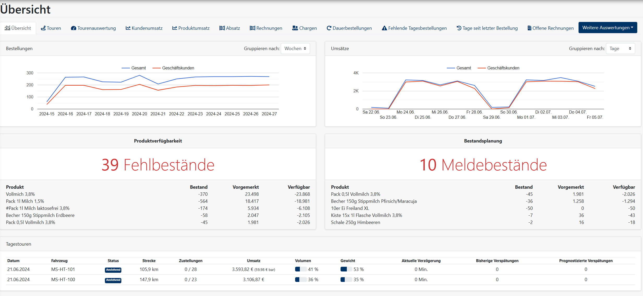The height and width of the screenshot is (296, 643).
Task: Click the Dauerbestellungen refresh icon
Action: [329, 28]
